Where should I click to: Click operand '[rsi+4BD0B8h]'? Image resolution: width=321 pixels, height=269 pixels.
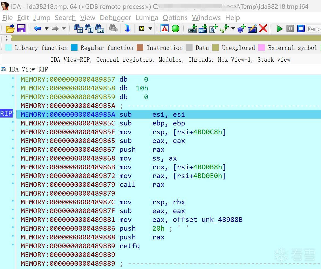coord(199,167)
